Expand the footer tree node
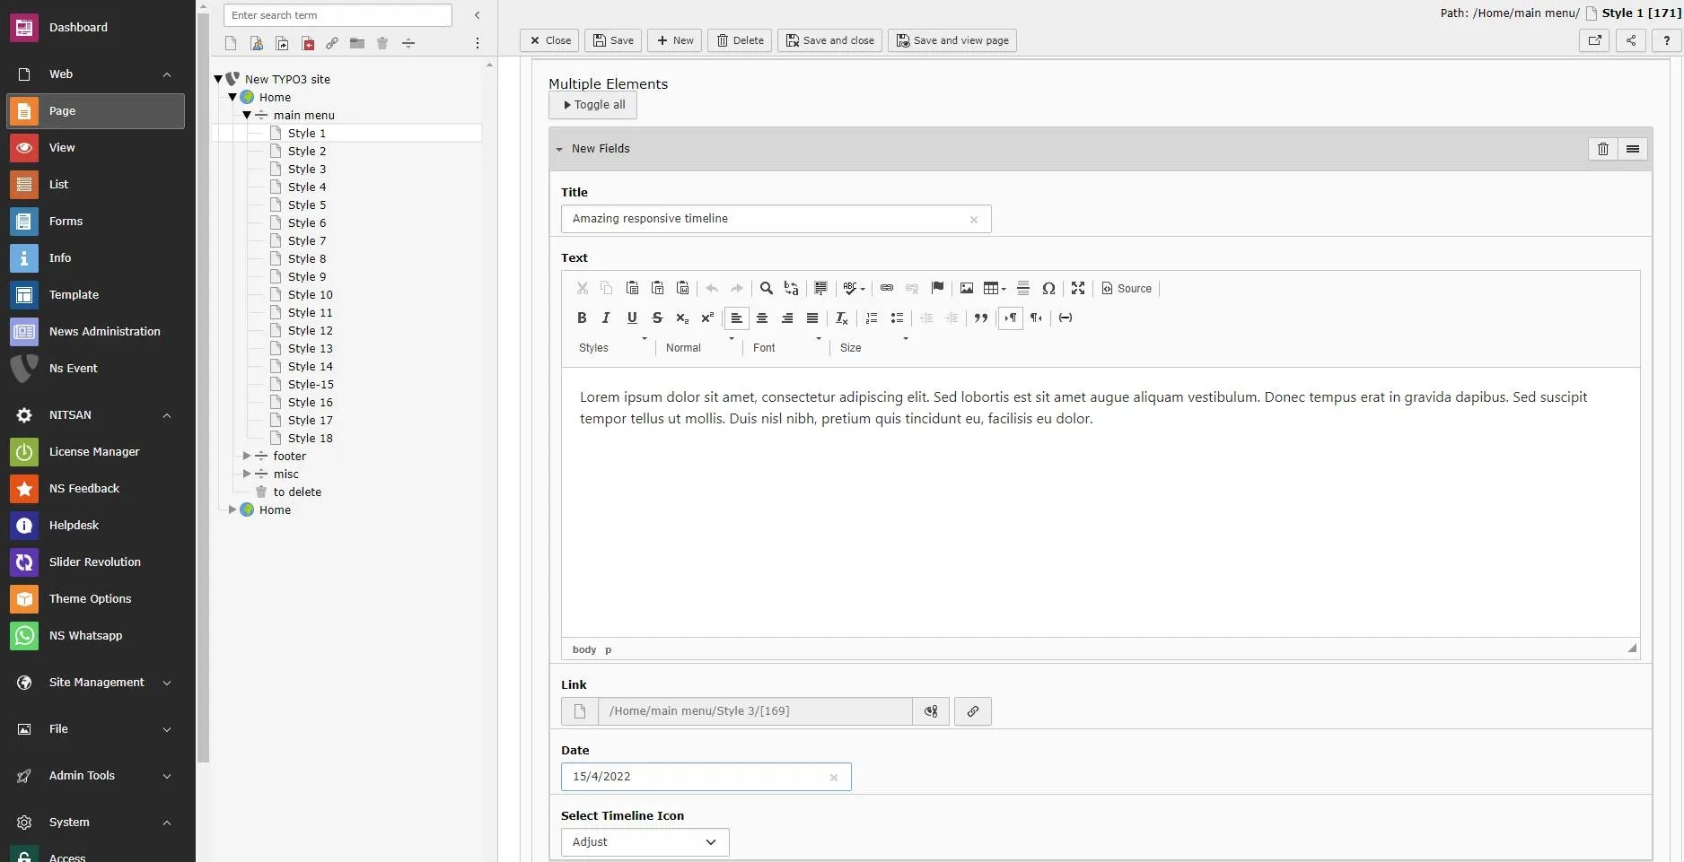The image size is (1684, 862). [247, 456]
